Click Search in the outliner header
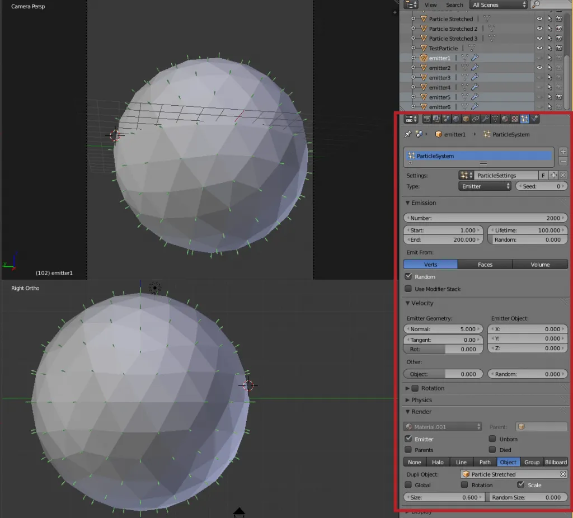 click(454, 4)
